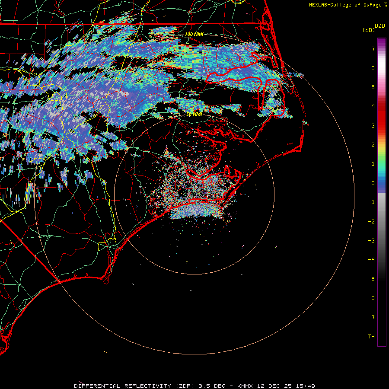Click the ZDR color scale bar

382,192
